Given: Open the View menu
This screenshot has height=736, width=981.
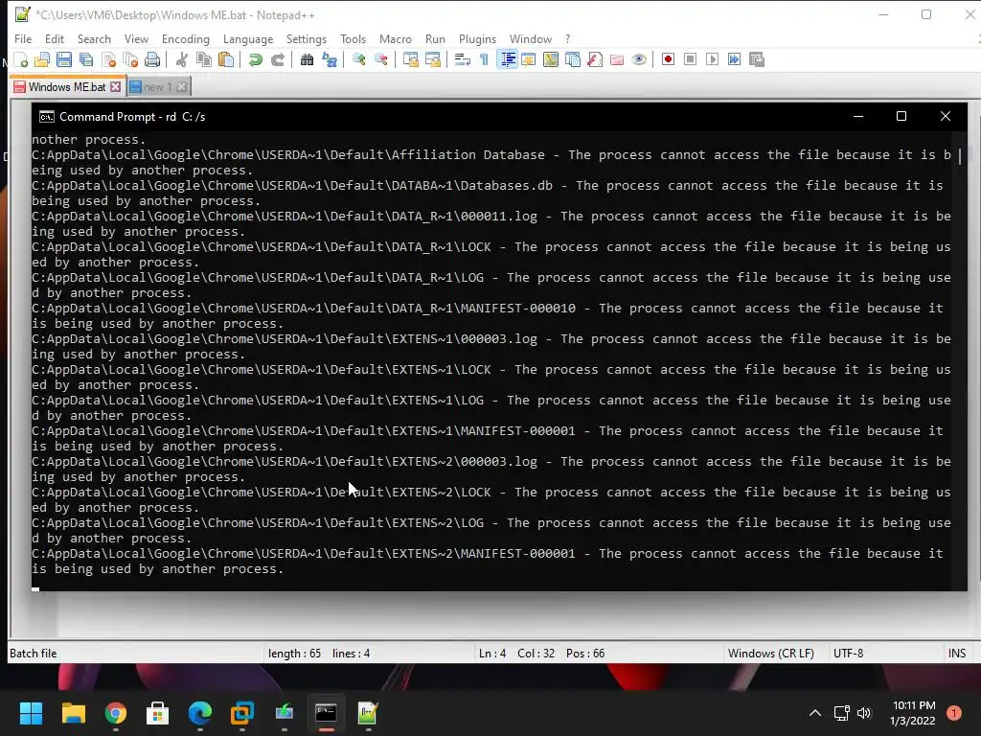Looking at the screenshot, I should click(136, 38).
